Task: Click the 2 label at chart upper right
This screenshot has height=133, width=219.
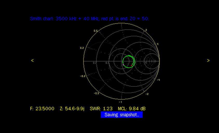Action: 146,30
